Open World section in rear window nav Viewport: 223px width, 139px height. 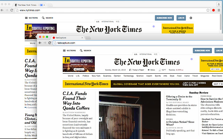tap(32, 43)
